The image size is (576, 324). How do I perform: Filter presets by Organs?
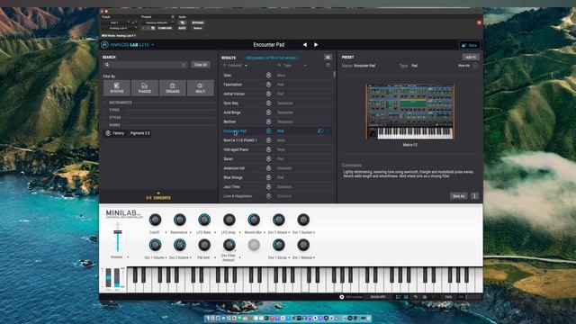click(x=173, y=88)
